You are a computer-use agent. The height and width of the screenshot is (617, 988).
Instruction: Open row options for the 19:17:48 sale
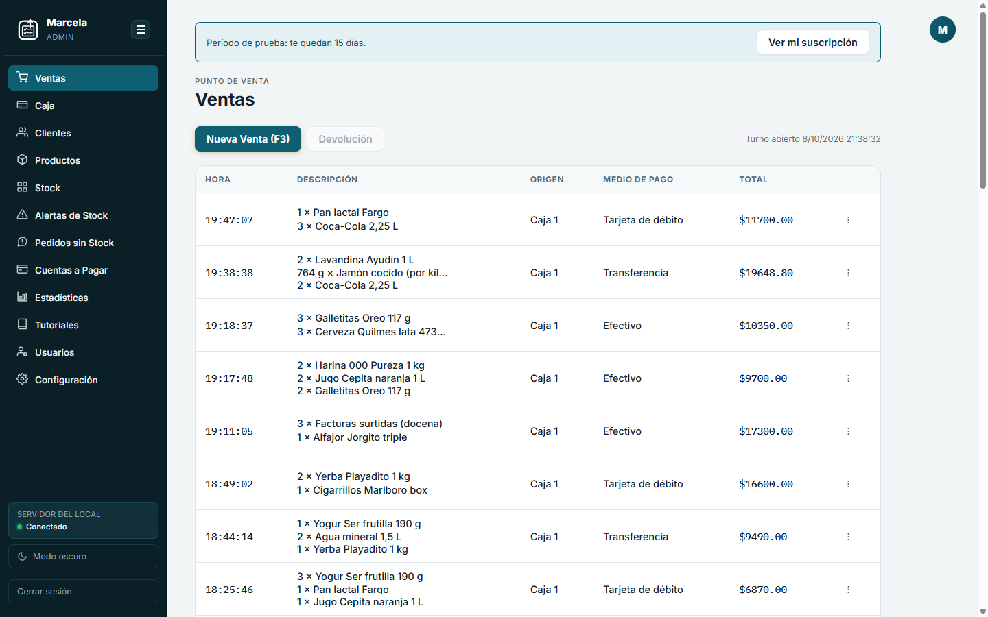coord(848,378)
